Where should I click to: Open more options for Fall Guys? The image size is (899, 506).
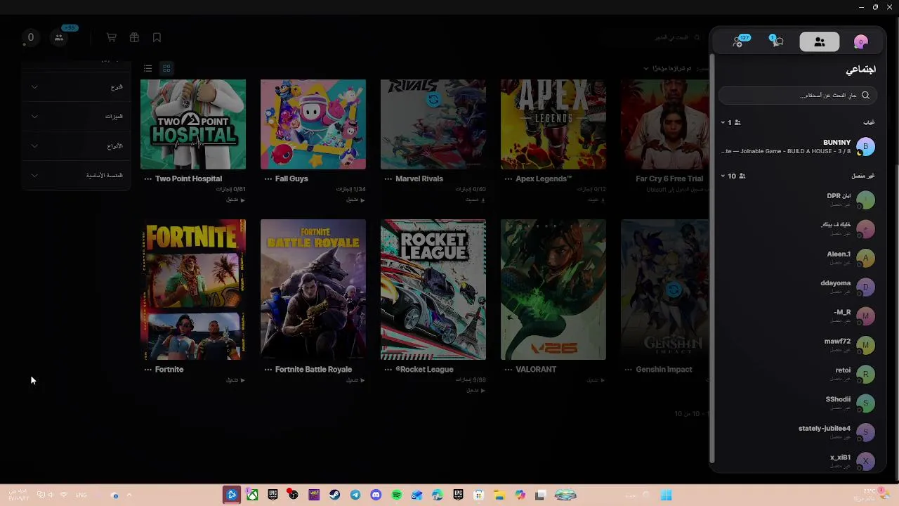(x=268, y=179)
